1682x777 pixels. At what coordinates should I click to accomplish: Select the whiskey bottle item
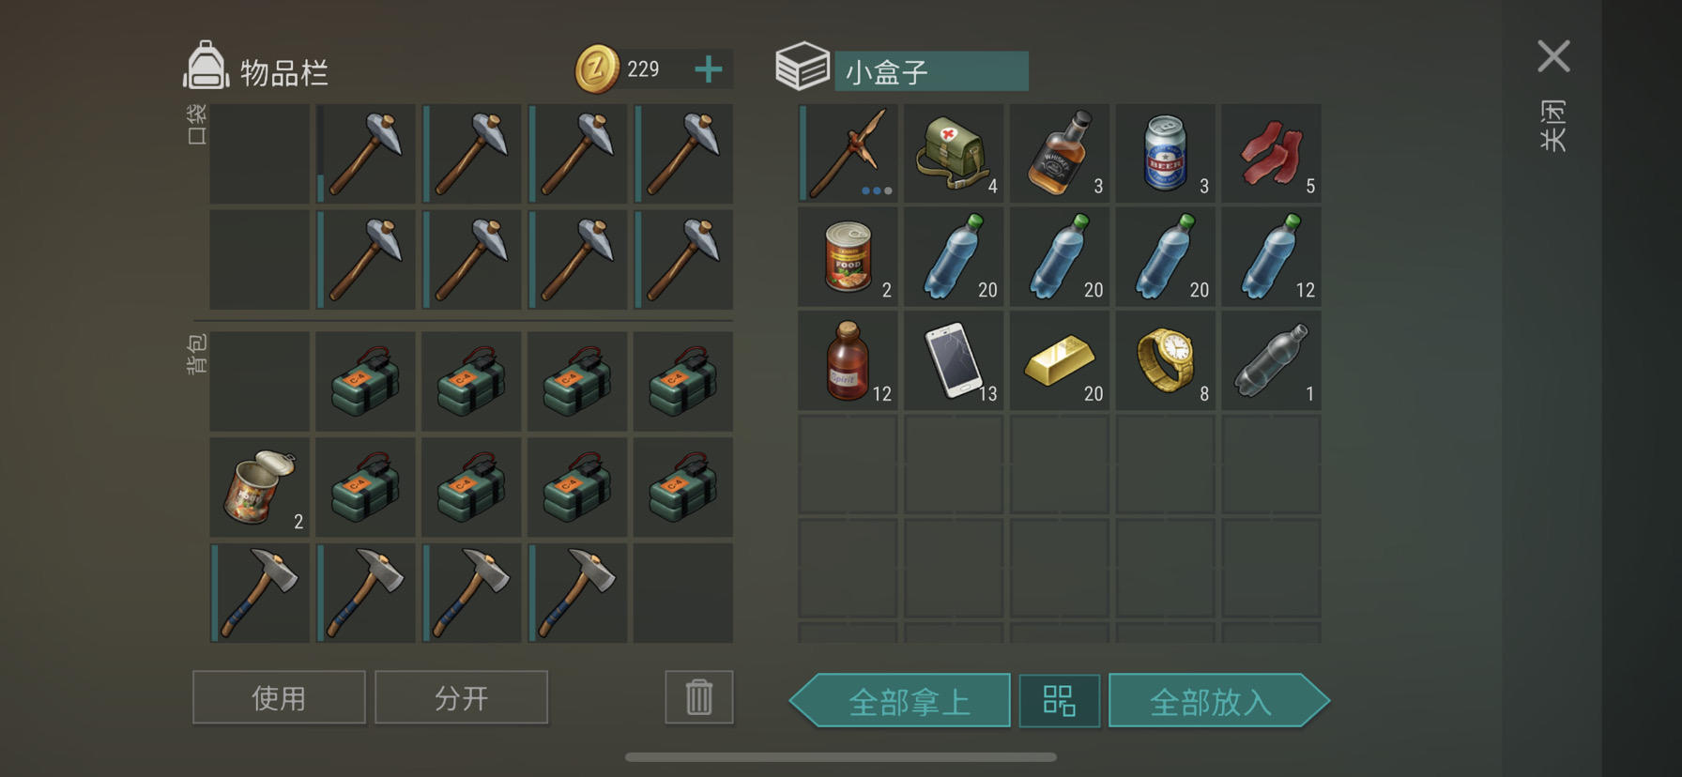[x=1060, y=153]
